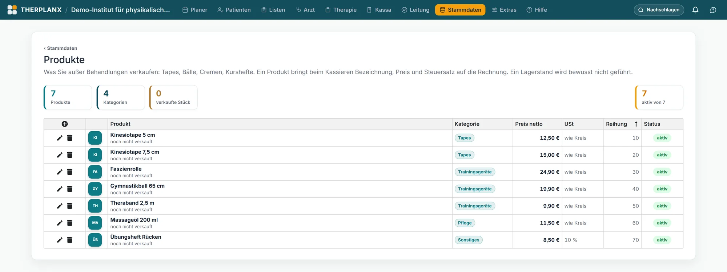Sort by the Kategorie column header
The height and width of the screenshot is (272, 727).
pos(482,124)
